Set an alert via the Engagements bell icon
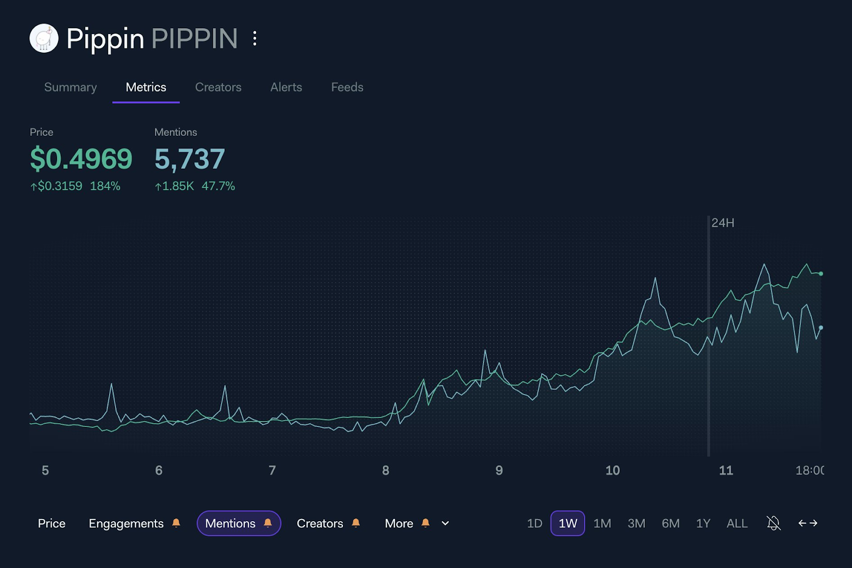852x568 pixels. click(176, 523)
